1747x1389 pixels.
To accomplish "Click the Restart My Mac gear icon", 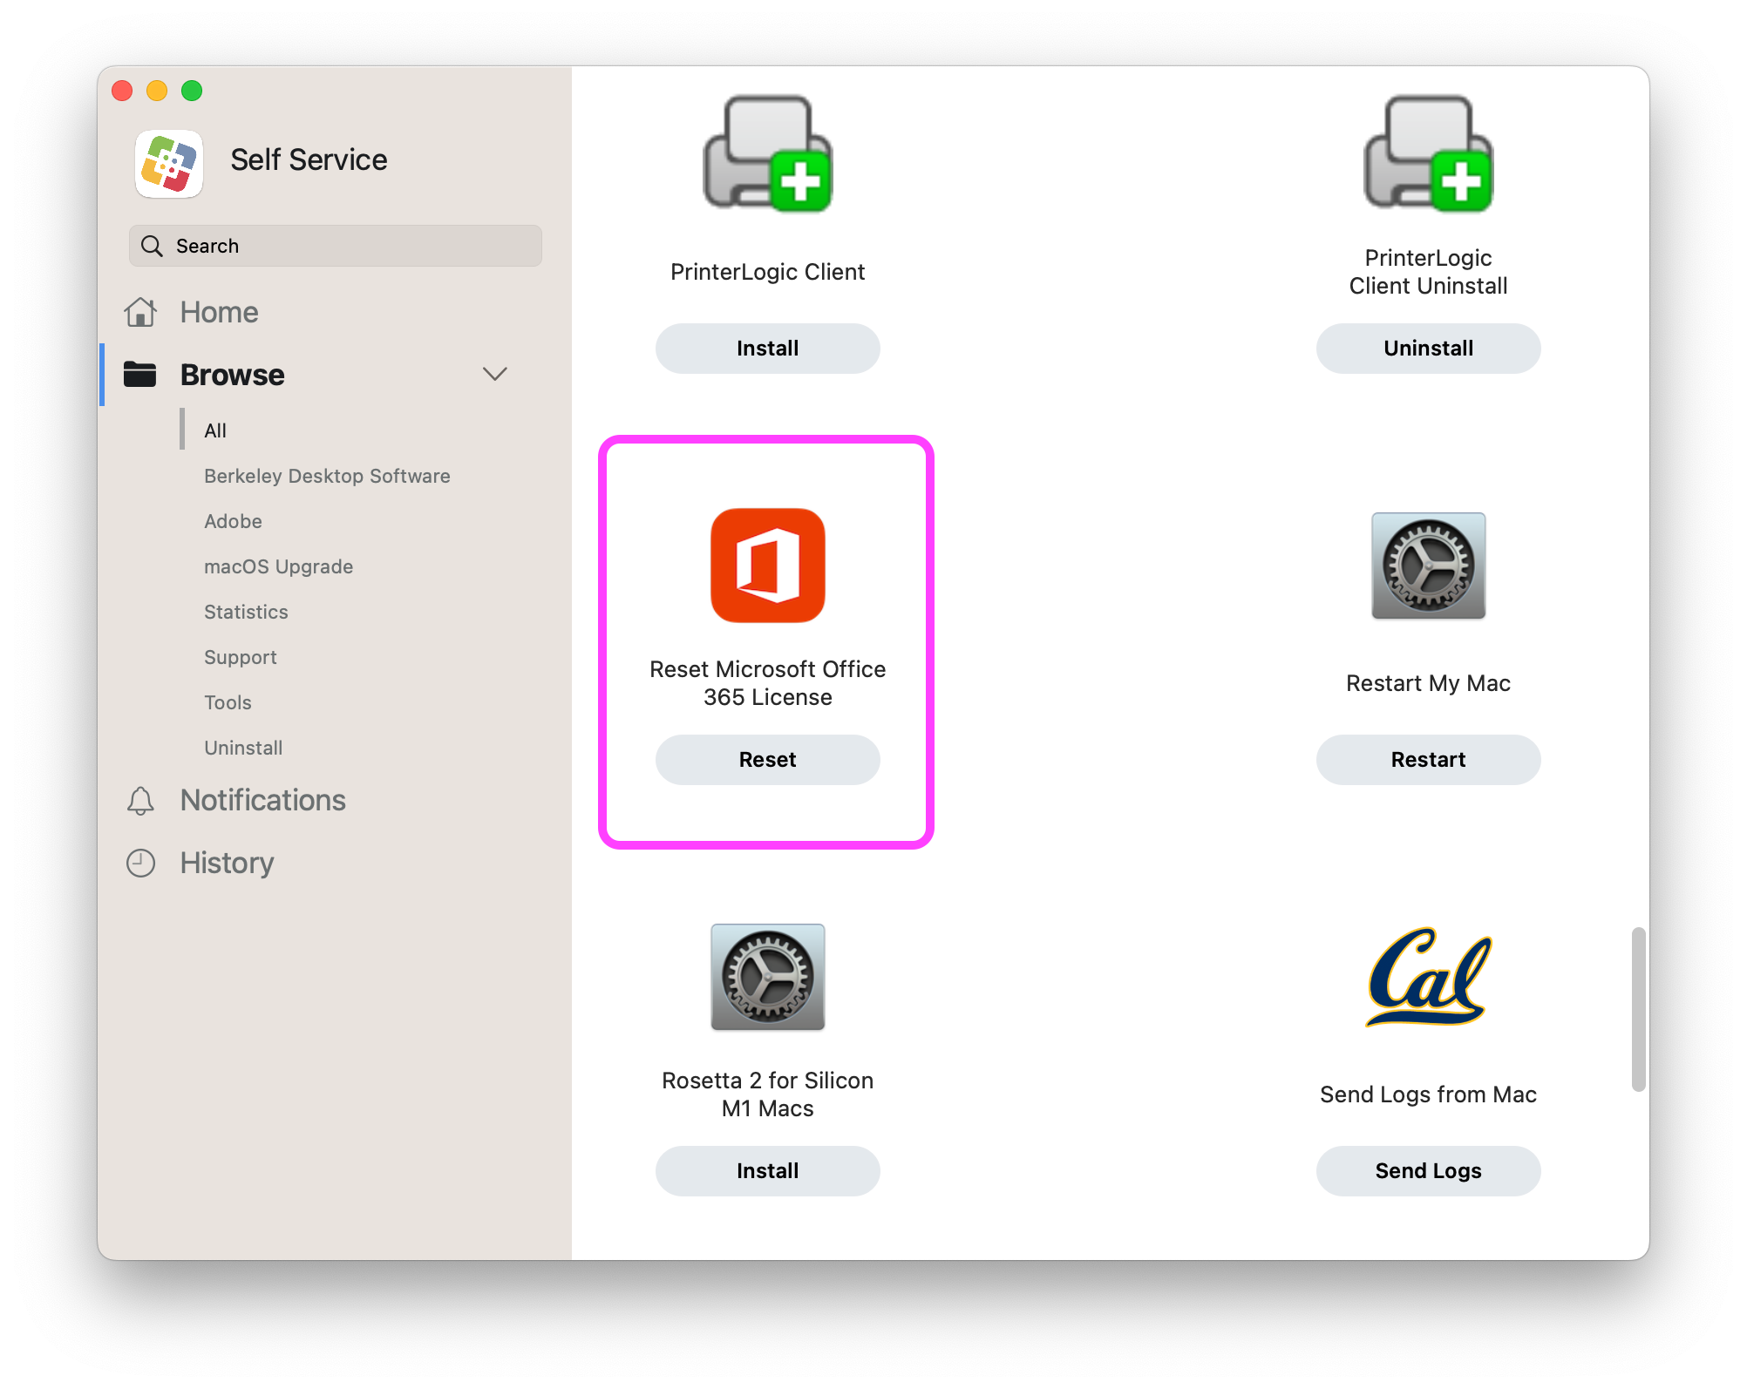I will [1428, 566].
